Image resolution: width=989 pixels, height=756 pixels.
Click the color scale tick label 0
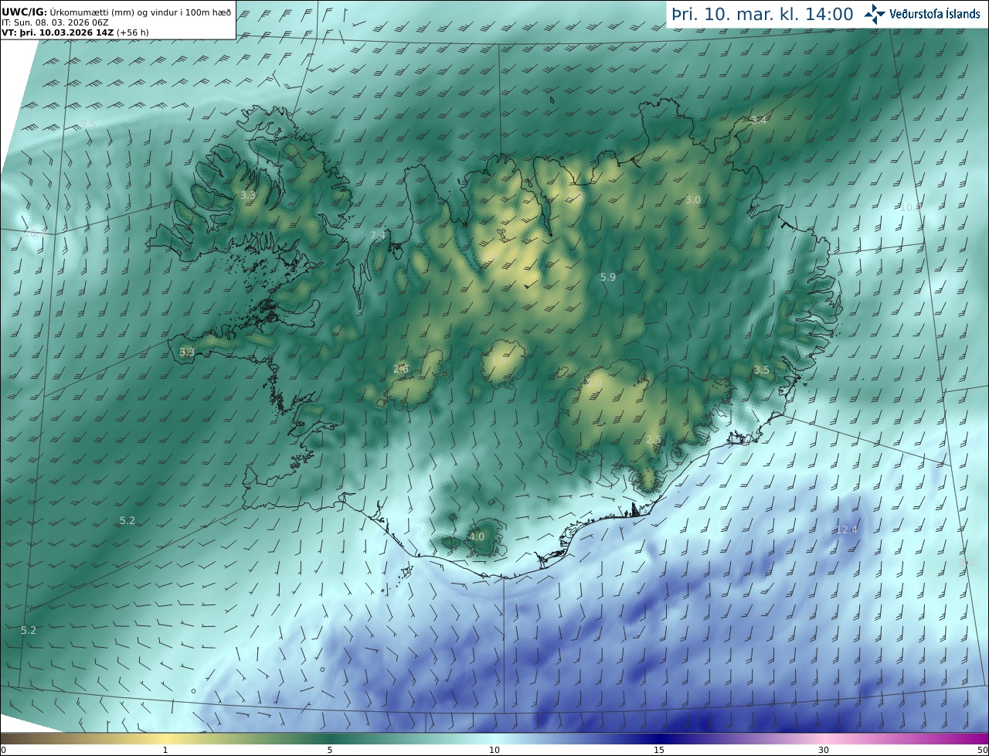(x=3, y=750)
